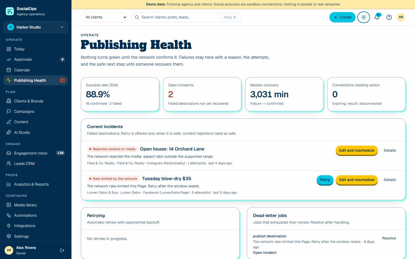Click the Approvals badge showing 4
415x259 pixels.
click(62, 60)
